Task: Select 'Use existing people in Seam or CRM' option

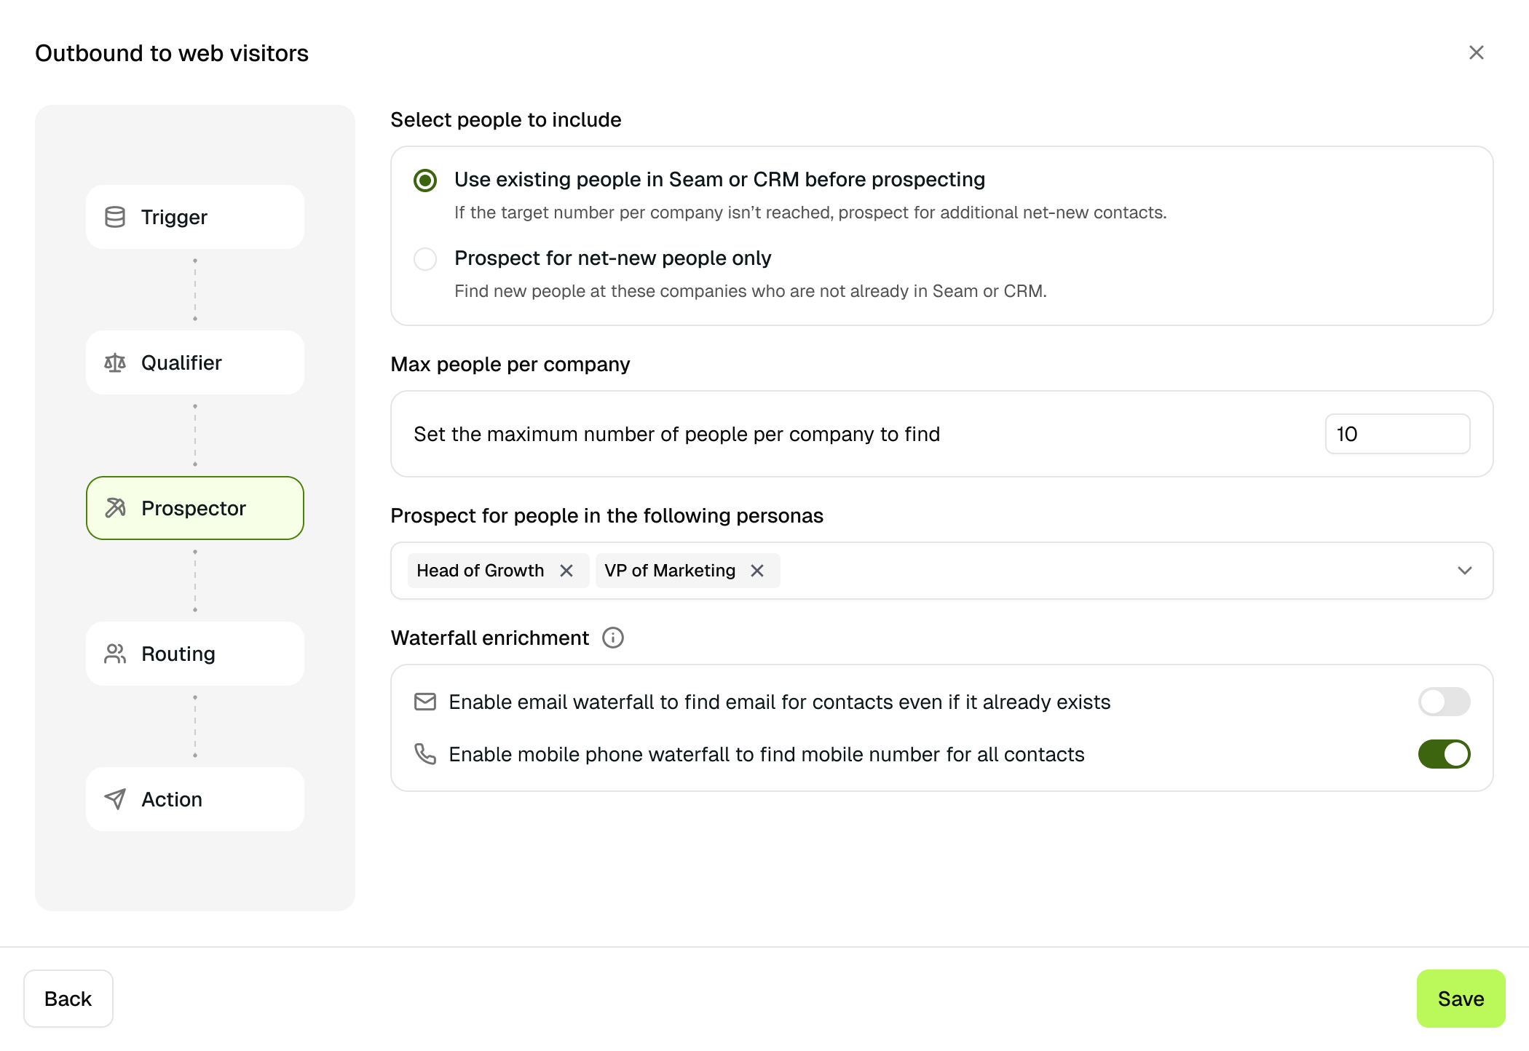Action: [x=425, y=181]
